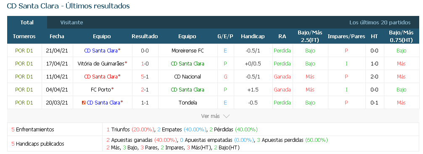Select the Total tab
The image size is (423, 154).
point(27,23)
